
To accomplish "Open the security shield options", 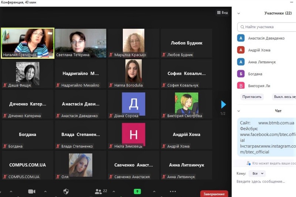I will click(66, 191).
